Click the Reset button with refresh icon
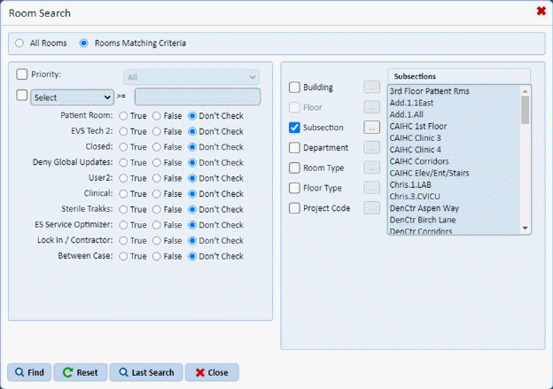The image size is (553, 389). coord(79,372)
